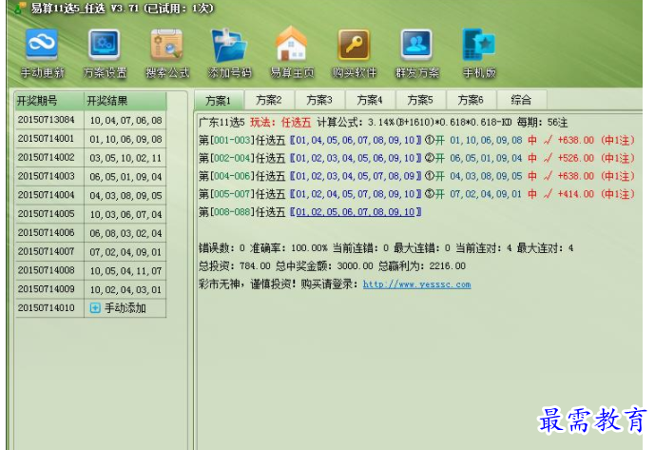
Task: Click the 开奖结果 column header
Action: pyautogui.click(x=125, y=101)
